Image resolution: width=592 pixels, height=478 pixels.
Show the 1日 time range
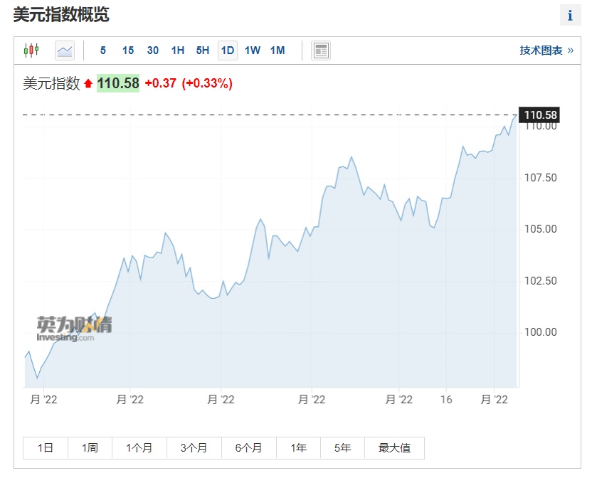pyautogui.click(x=46, y=448)
